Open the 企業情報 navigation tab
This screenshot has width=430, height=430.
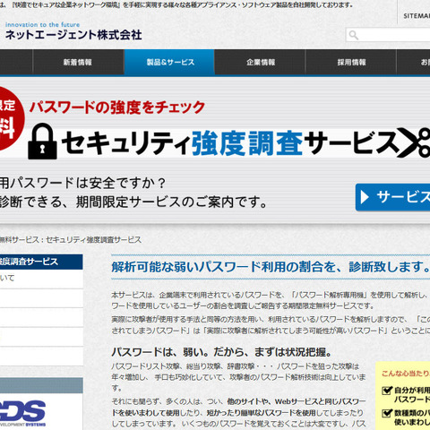tap(261, 62)
